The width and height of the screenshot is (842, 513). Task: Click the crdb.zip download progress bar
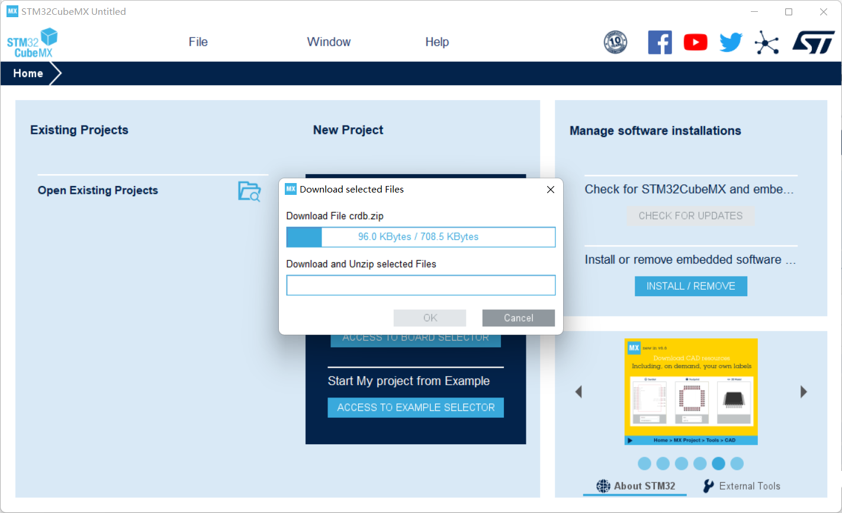click(x=421, y=237)
